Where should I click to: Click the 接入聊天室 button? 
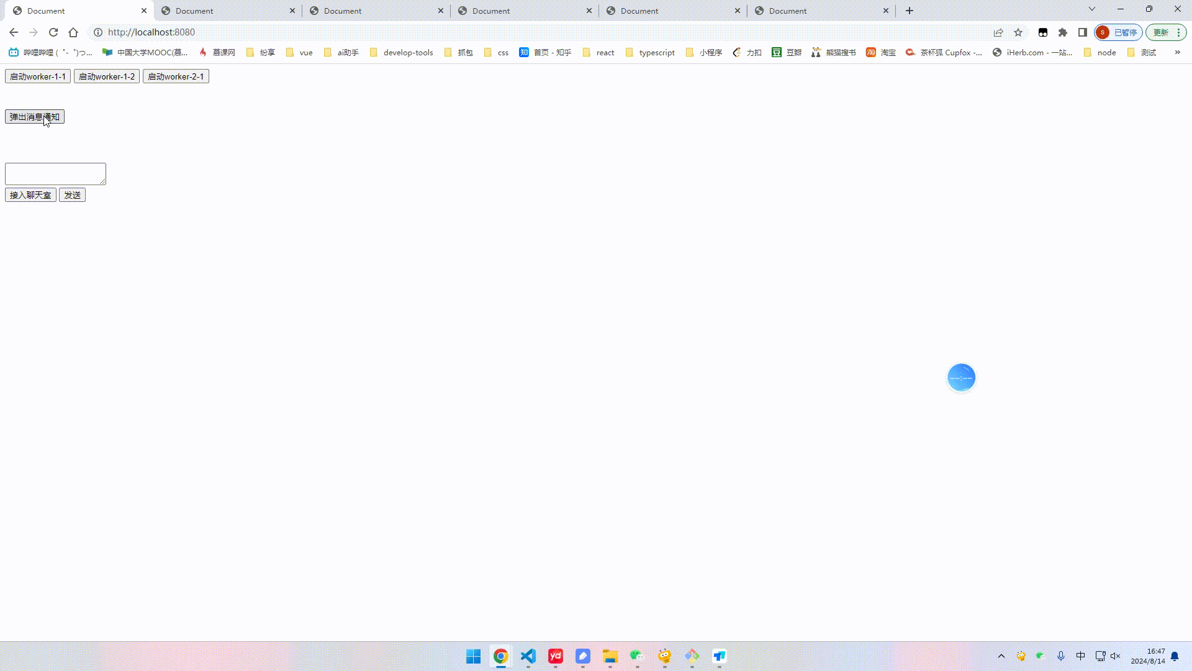(30, 194)
